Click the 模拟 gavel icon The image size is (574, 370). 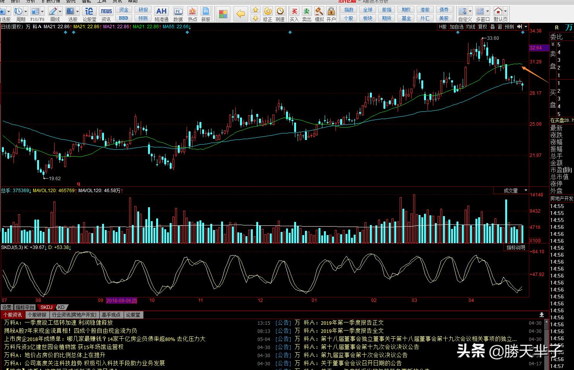click(319, 12)
